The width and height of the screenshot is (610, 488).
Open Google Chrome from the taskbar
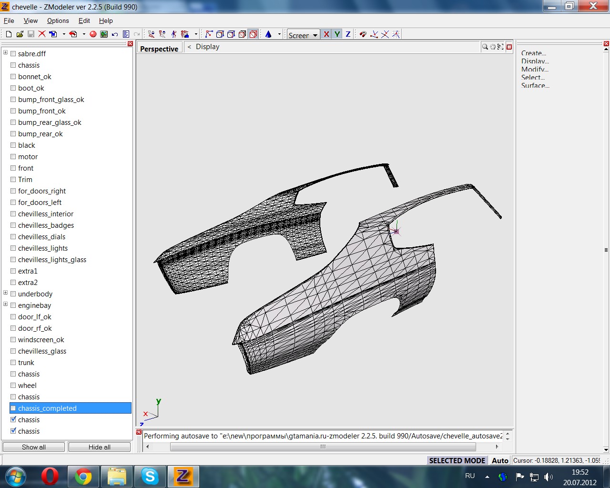[83, 477]
